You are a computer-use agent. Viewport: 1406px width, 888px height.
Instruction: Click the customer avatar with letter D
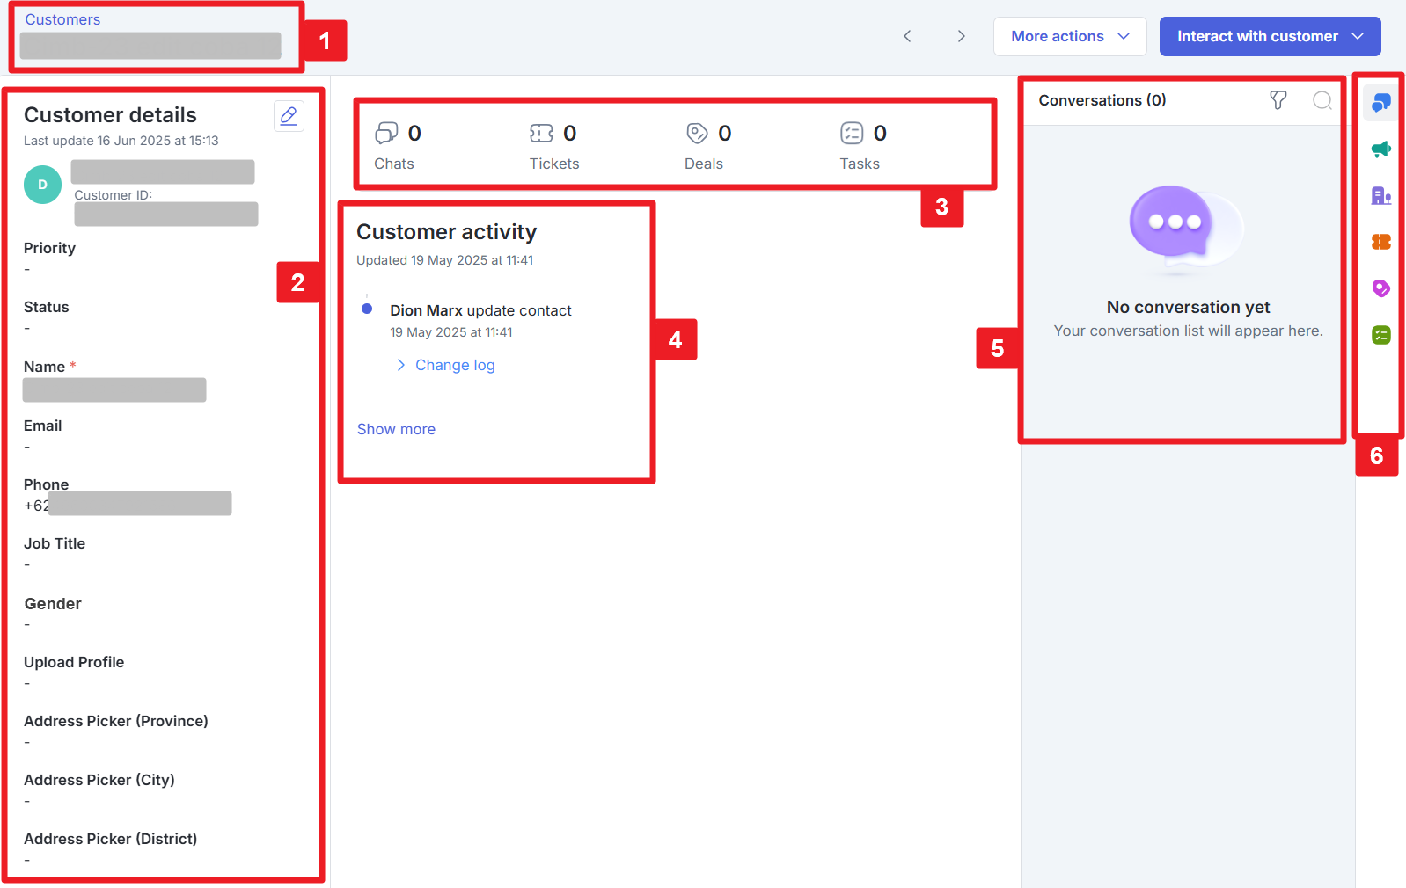pos(42,185)
